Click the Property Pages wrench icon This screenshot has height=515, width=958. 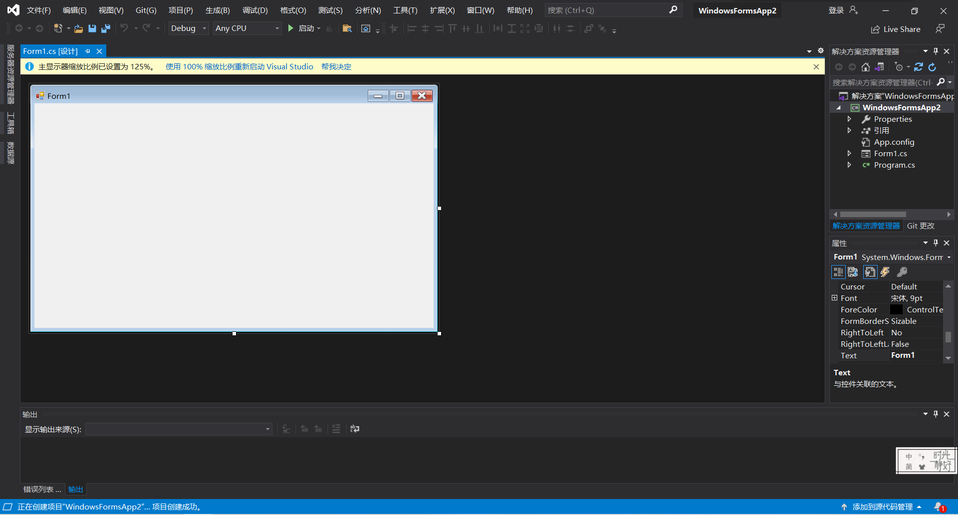pos(902,272)
